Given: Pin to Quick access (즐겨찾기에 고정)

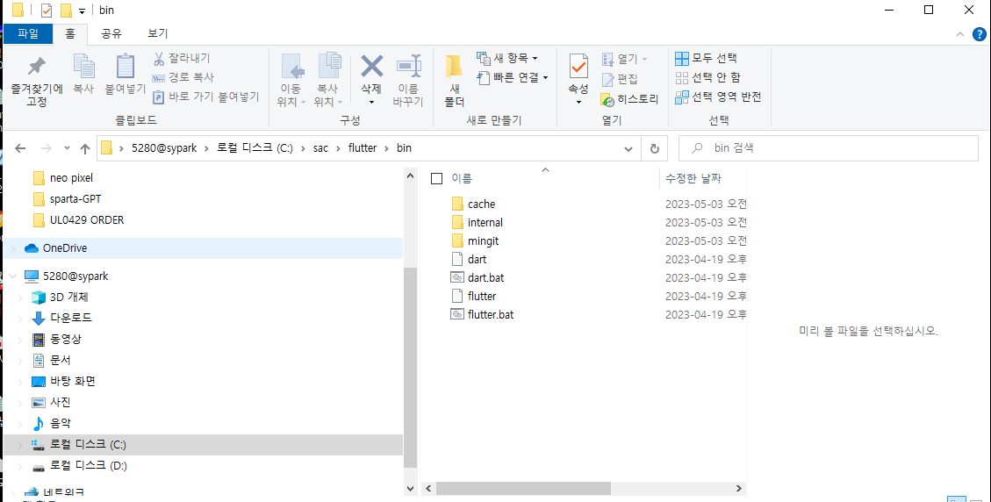Looking at the screenshot, I should pos(37,81).
